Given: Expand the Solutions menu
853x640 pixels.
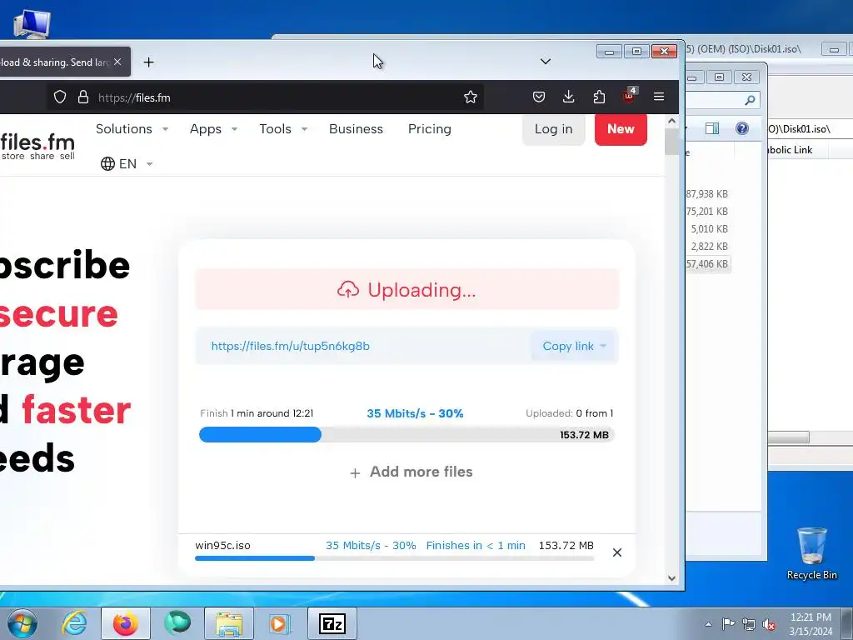Looking at the screenshot, I should 132,129.
